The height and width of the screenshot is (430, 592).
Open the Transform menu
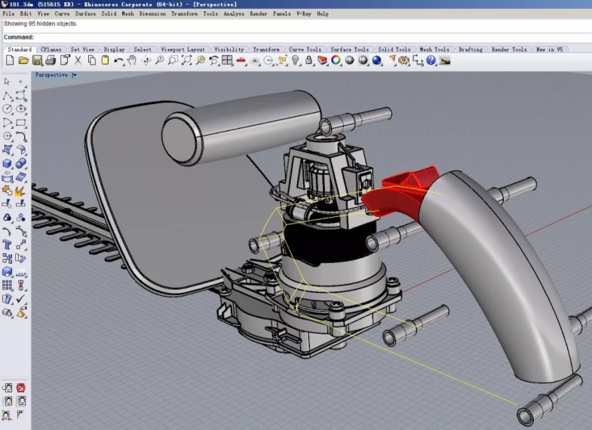(184, 14)
